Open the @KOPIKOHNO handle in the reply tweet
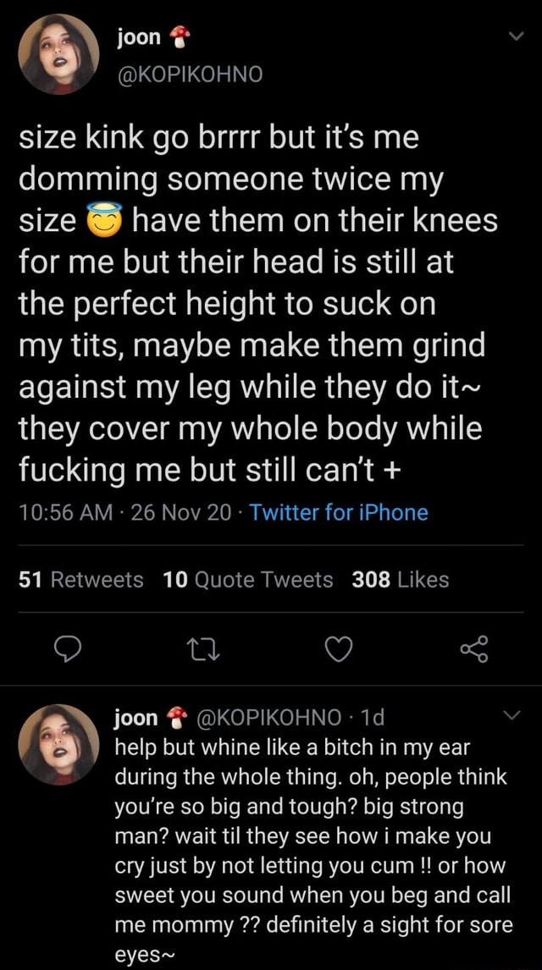542x970 pixels. click(x=270, y=719)
